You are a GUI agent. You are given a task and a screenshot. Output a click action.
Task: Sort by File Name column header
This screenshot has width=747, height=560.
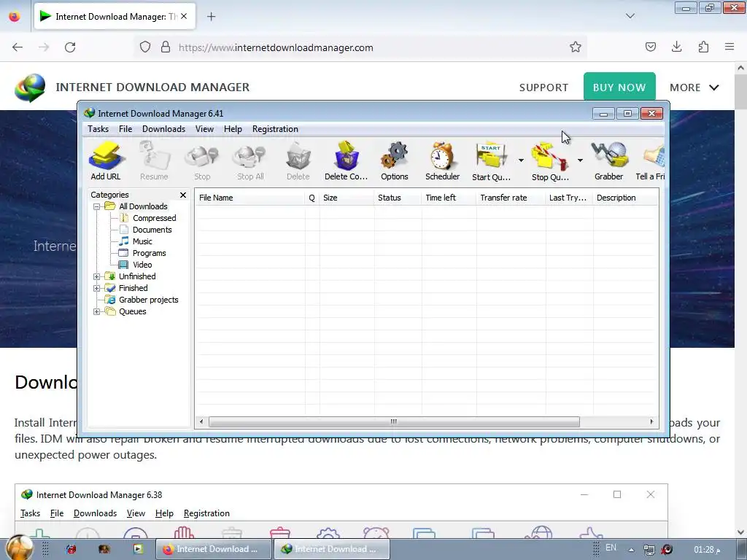tap(249, 198)
